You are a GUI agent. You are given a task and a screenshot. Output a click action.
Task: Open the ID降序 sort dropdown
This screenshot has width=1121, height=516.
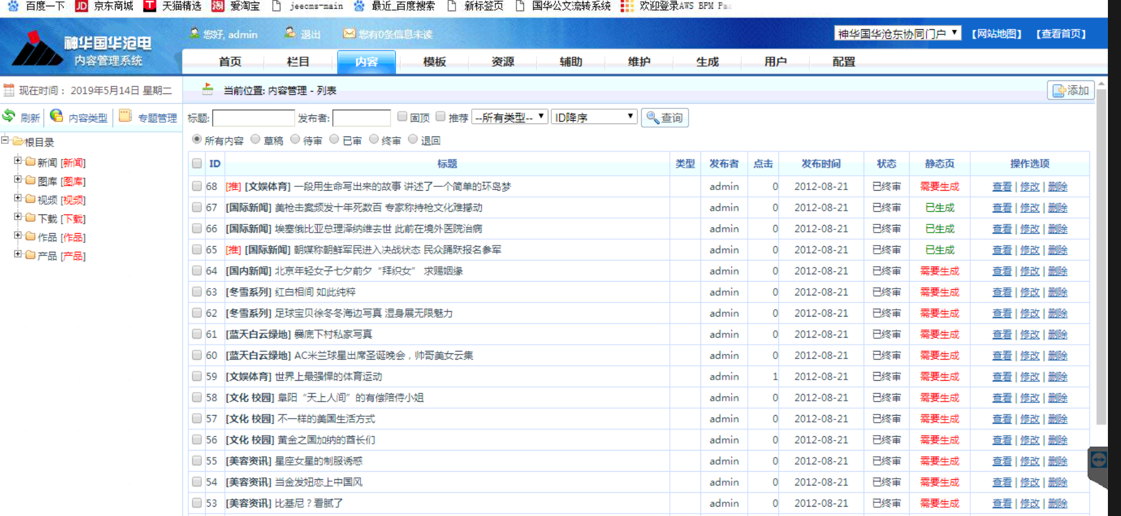coord(594,117)
